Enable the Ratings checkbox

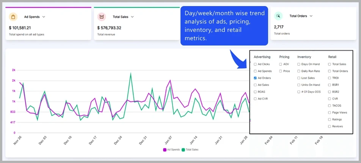pos(330,119)
